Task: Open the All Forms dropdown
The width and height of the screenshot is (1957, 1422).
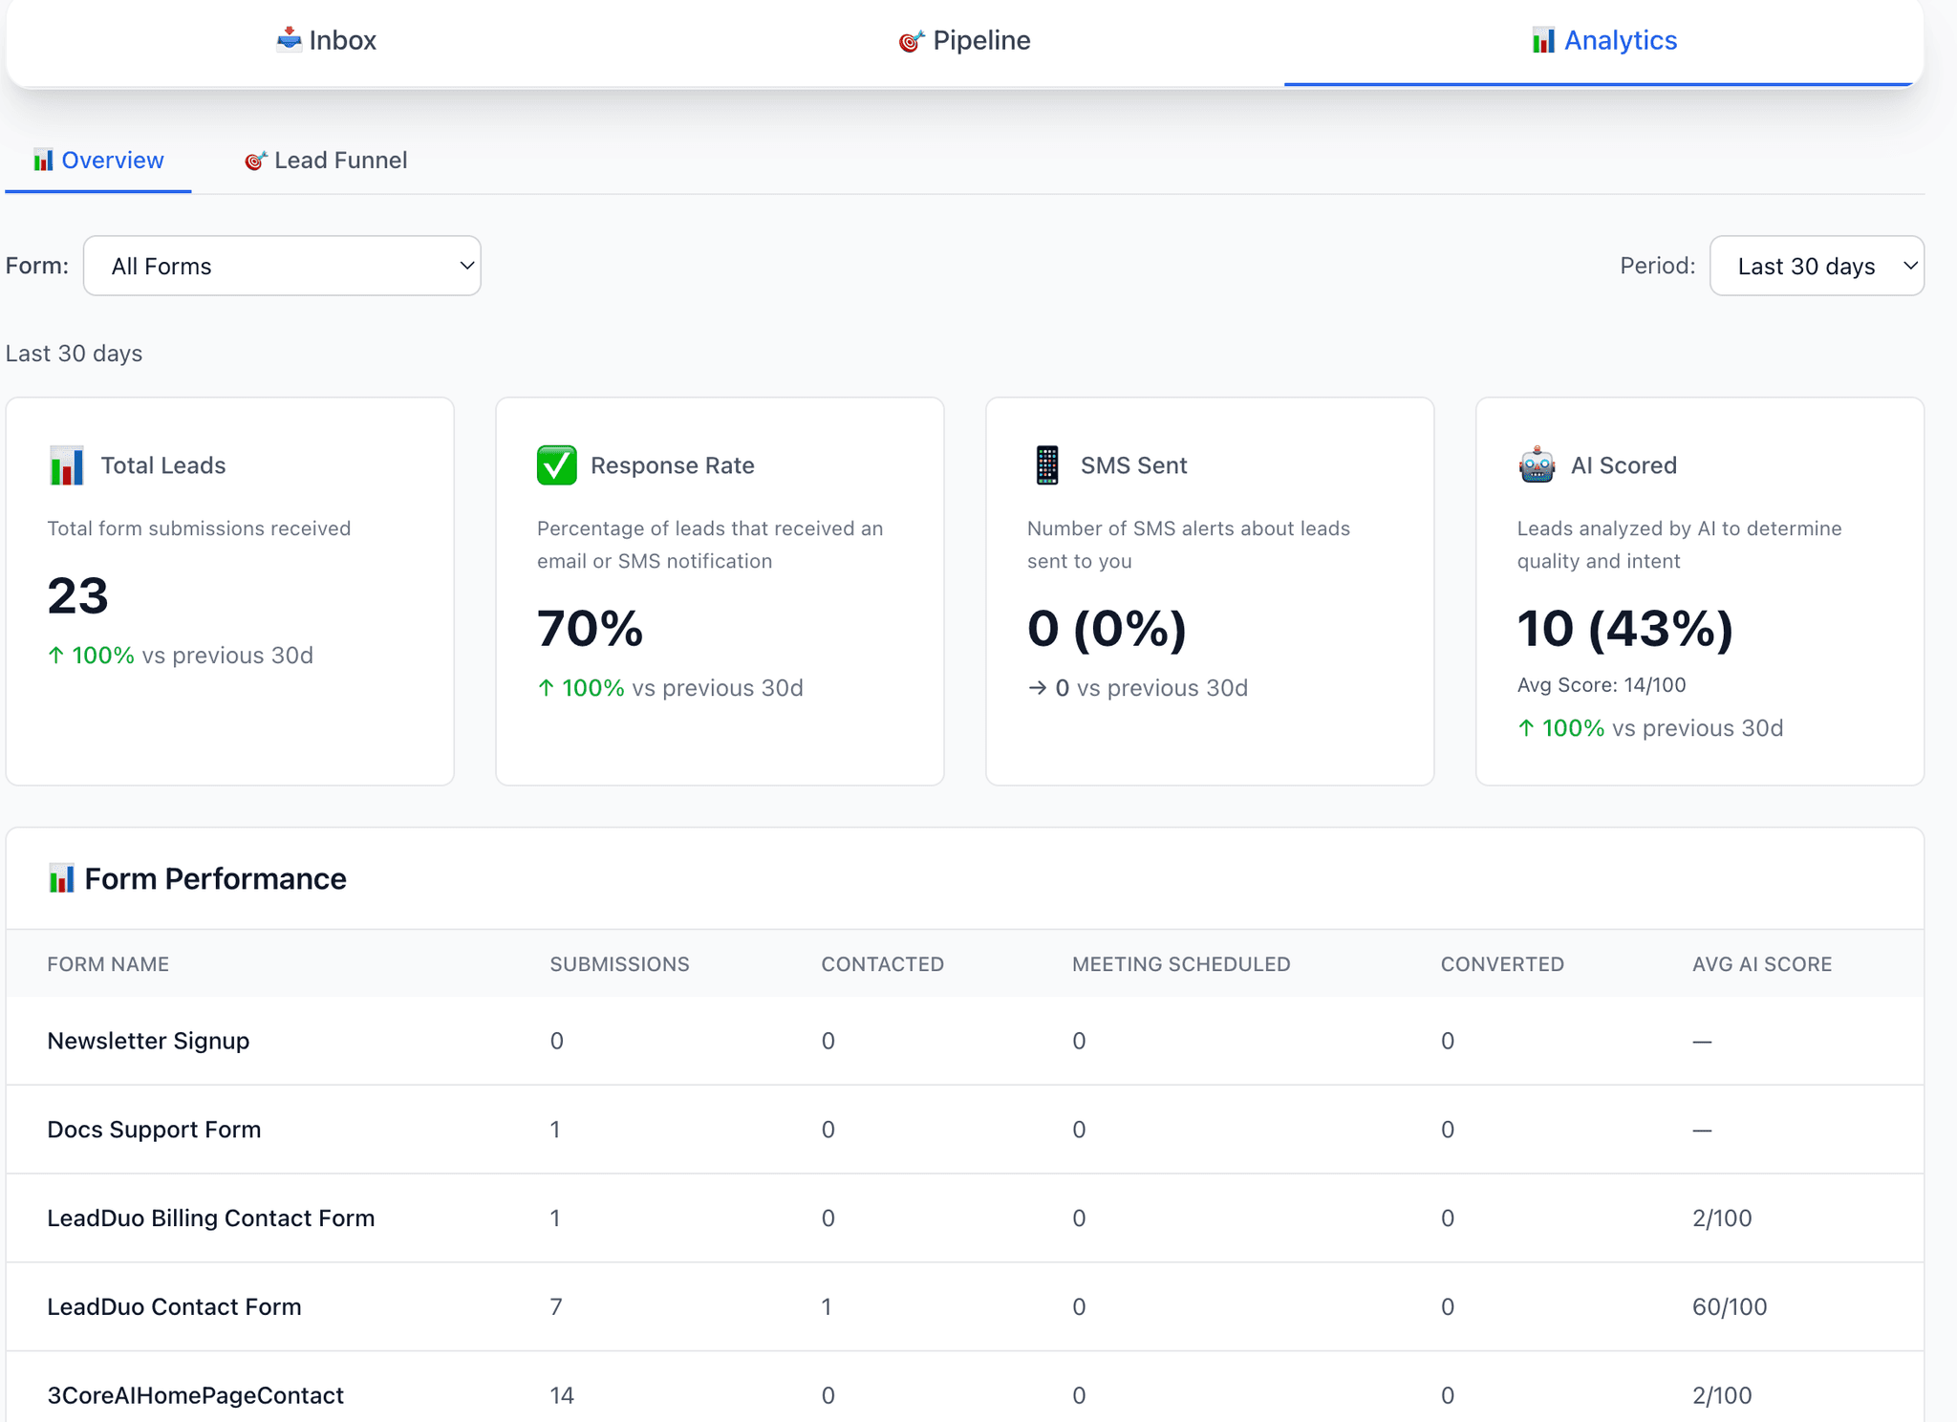Action: 282,266
